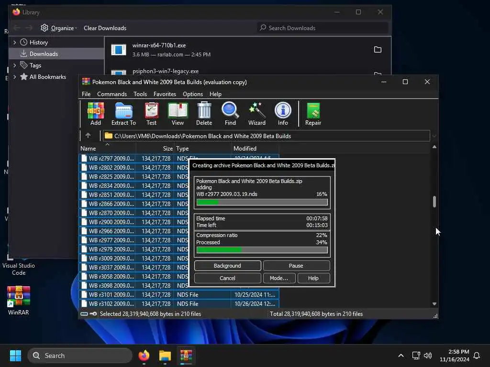Image resolution: width=490 pixels, height=367 pixels.
Task: Expand Tags in Library sidebar
Action: click(14, 65)
